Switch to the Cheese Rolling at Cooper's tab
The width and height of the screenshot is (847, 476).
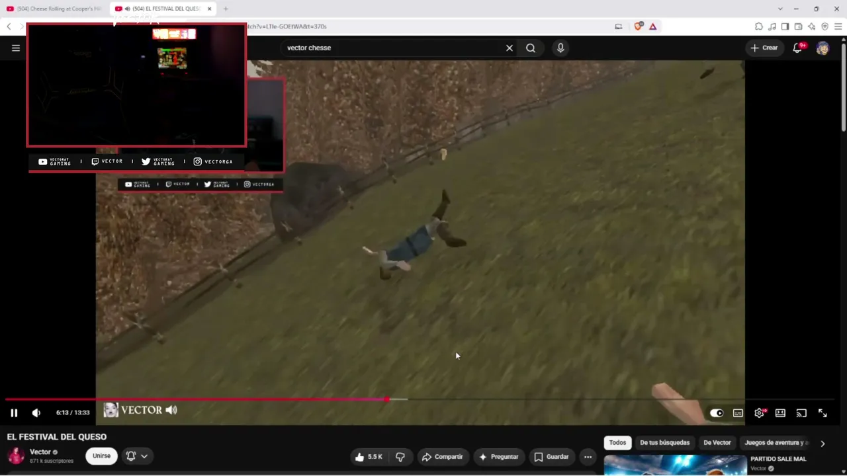(x=54, y=9)
